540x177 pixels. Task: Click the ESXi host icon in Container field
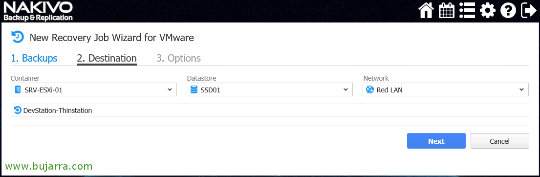tap(18, 90)
